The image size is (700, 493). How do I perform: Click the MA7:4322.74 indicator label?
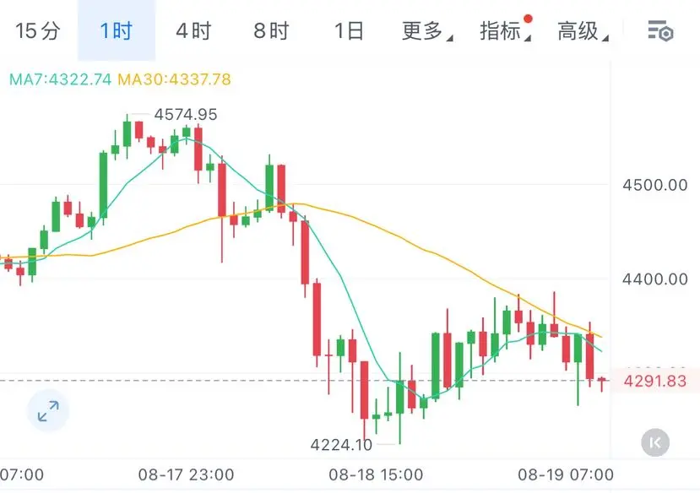60,79
